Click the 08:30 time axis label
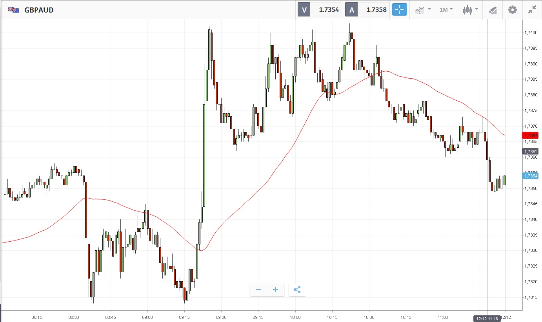 click(74, 317)
